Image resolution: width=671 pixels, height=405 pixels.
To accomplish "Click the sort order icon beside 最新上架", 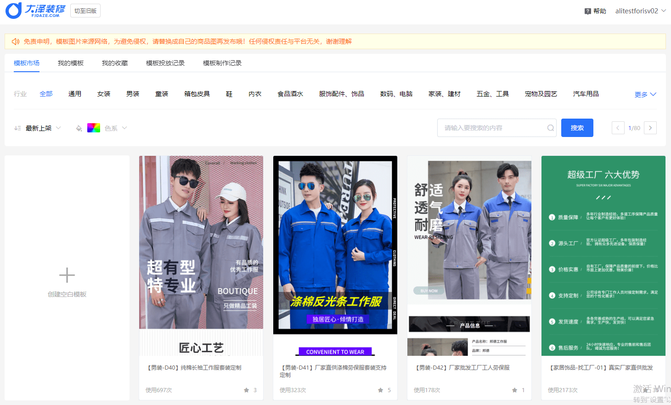I will point(17,128).
